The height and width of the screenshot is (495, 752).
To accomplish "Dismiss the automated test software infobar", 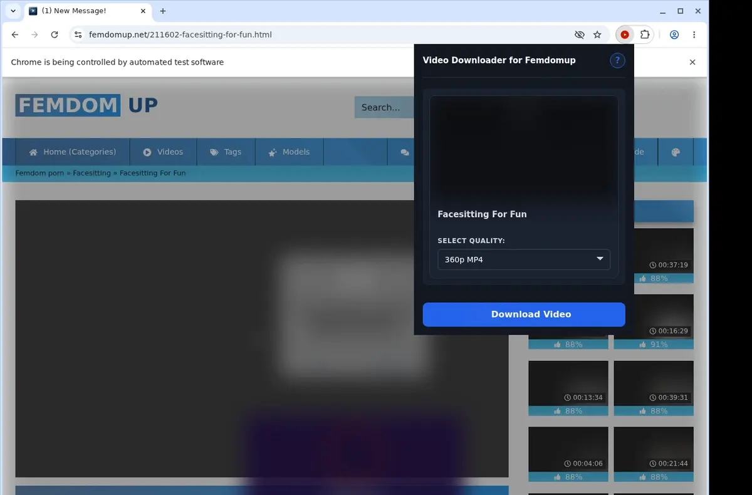I will [x=692, y=62].
